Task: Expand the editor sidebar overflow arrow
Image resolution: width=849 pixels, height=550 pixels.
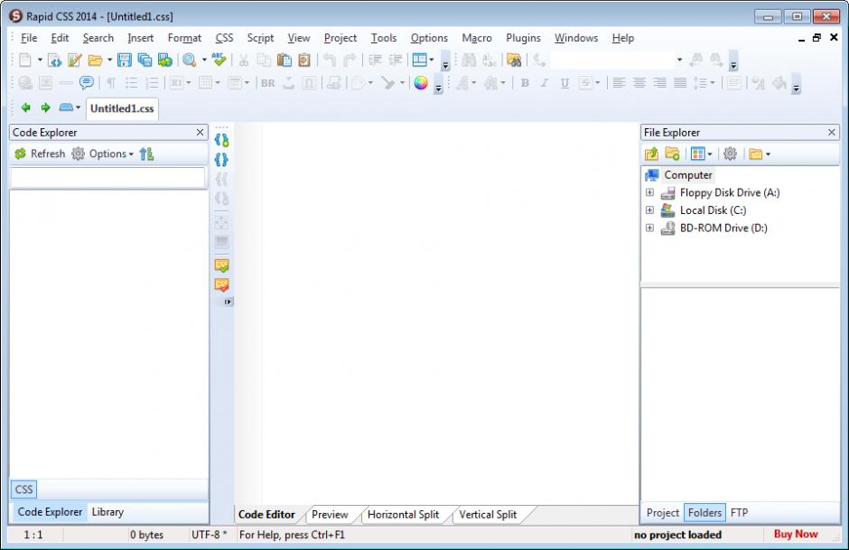Action: (x=228, y=302)
